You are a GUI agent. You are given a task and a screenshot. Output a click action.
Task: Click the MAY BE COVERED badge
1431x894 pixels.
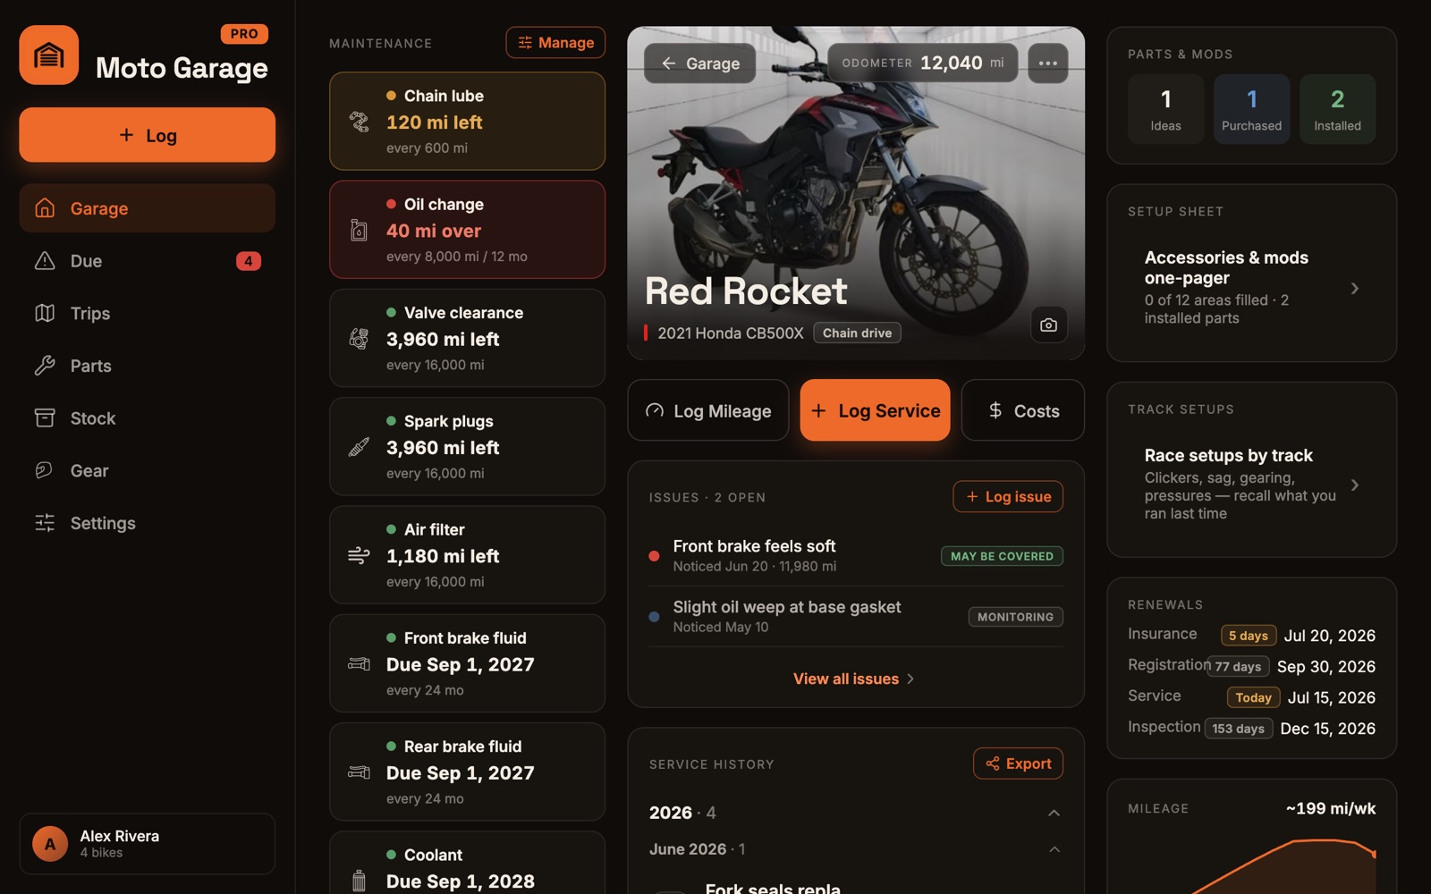(1002, 556)
